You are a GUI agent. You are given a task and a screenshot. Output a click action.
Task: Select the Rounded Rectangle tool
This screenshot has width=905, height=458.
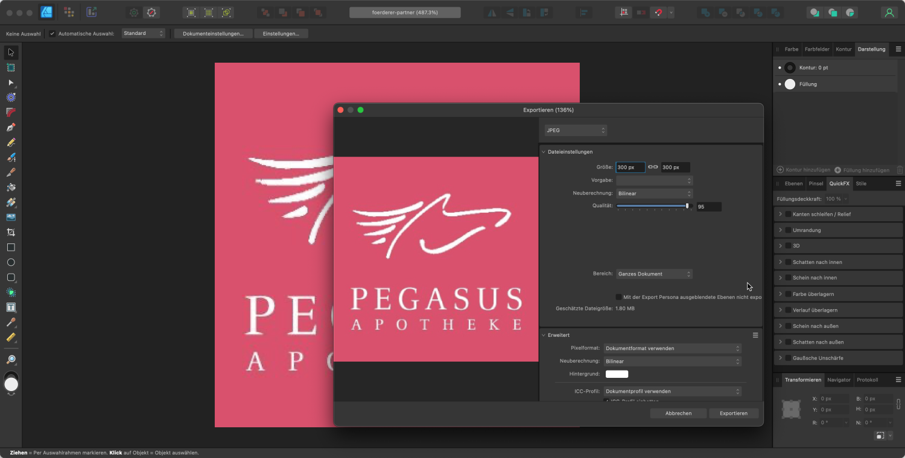click(11, 277)
